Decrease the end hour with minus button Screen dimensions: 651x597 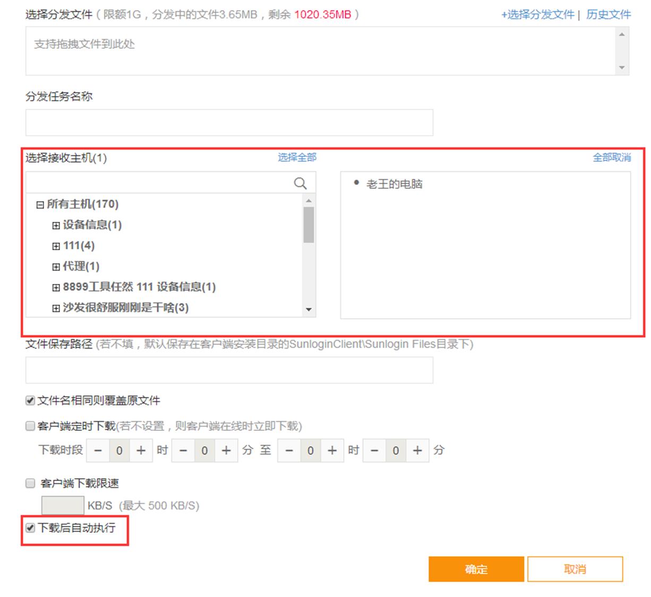(x=289, y=451)
